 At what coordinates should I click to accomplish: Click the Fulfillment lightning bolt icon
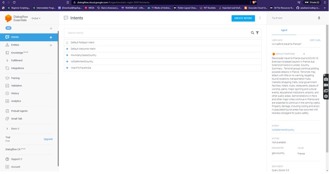coord(7,60)
